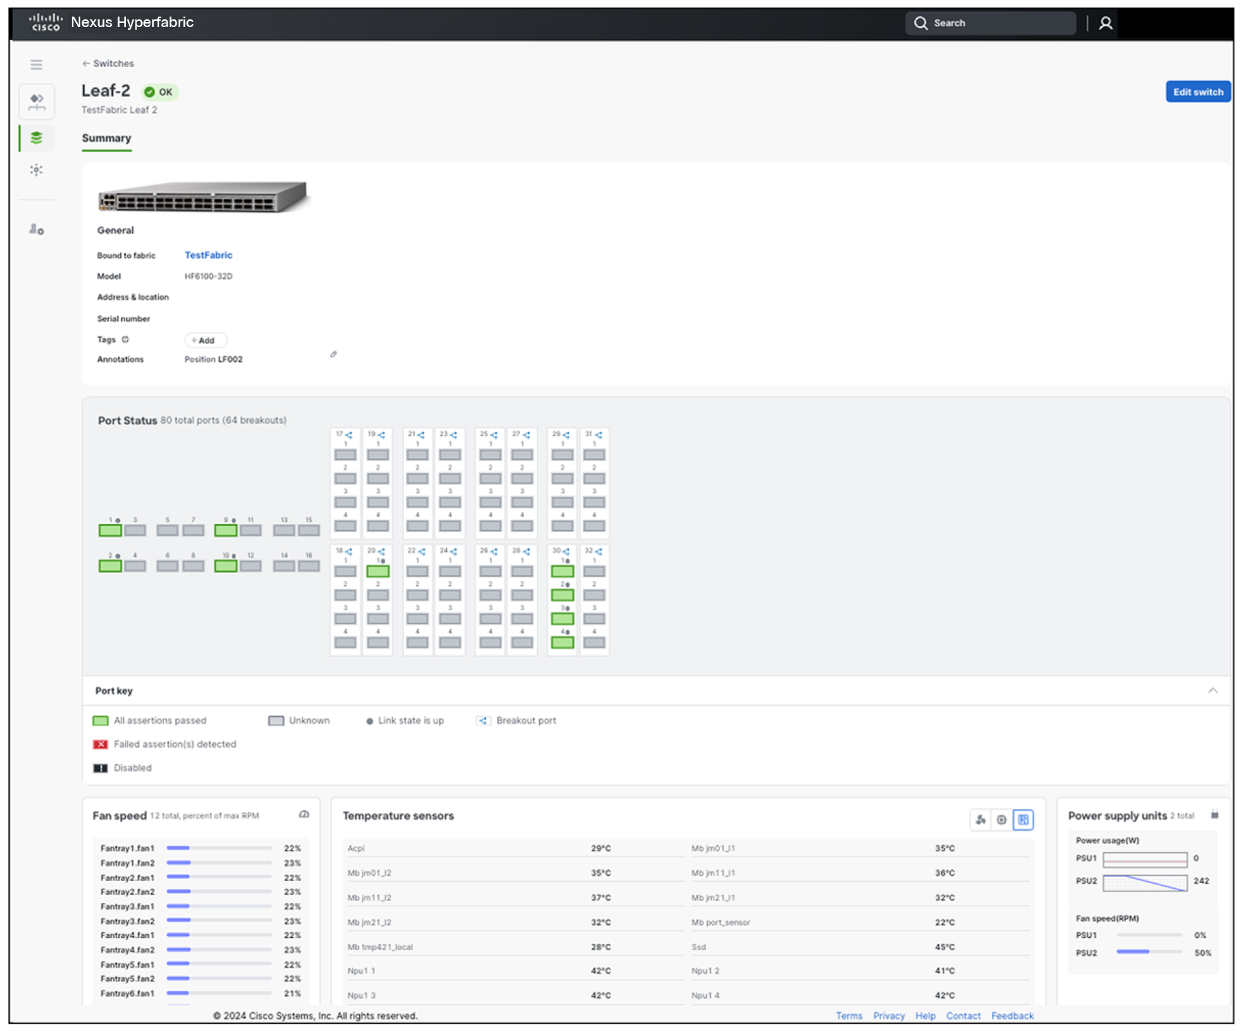Add a tag with + Add

[205, 341]
